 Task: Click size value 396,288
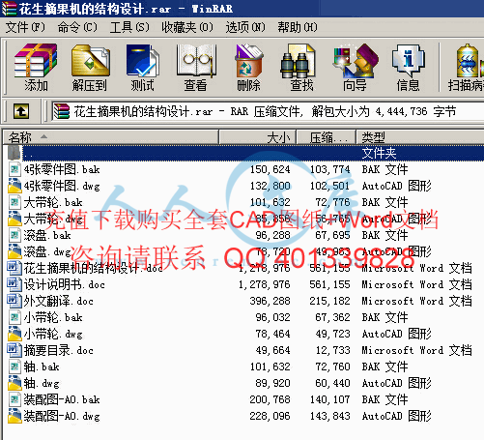point(270,301)
